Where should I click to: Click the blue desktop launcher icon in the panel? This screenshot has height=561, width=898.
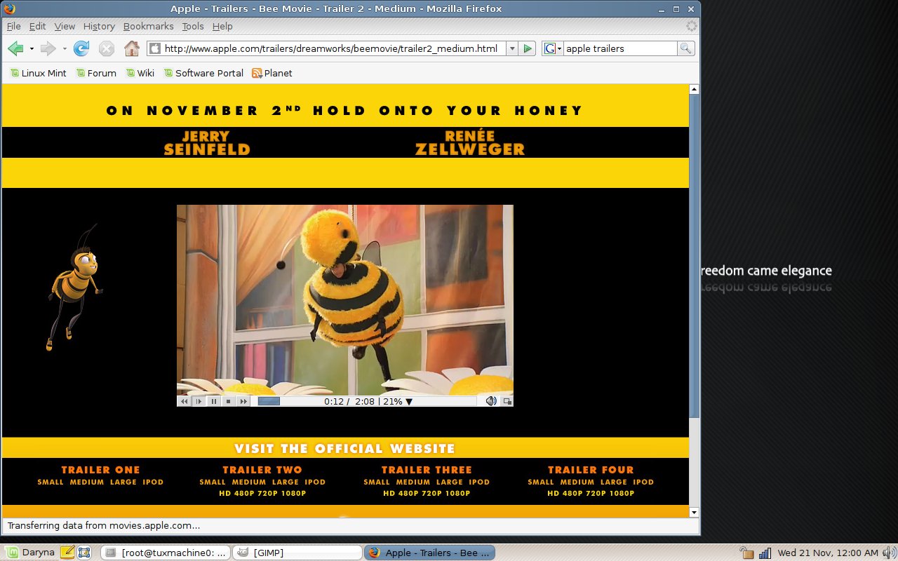pos(83,553)
